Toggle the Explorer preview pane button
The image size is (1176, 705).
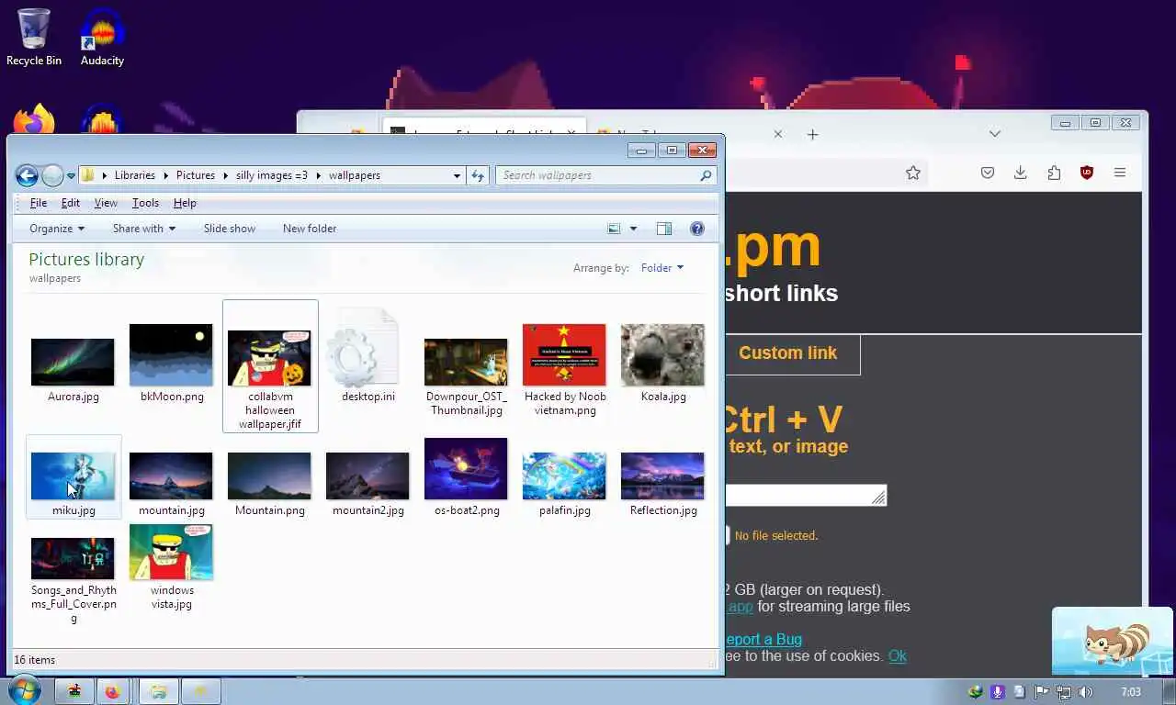[x=664, y=229]
